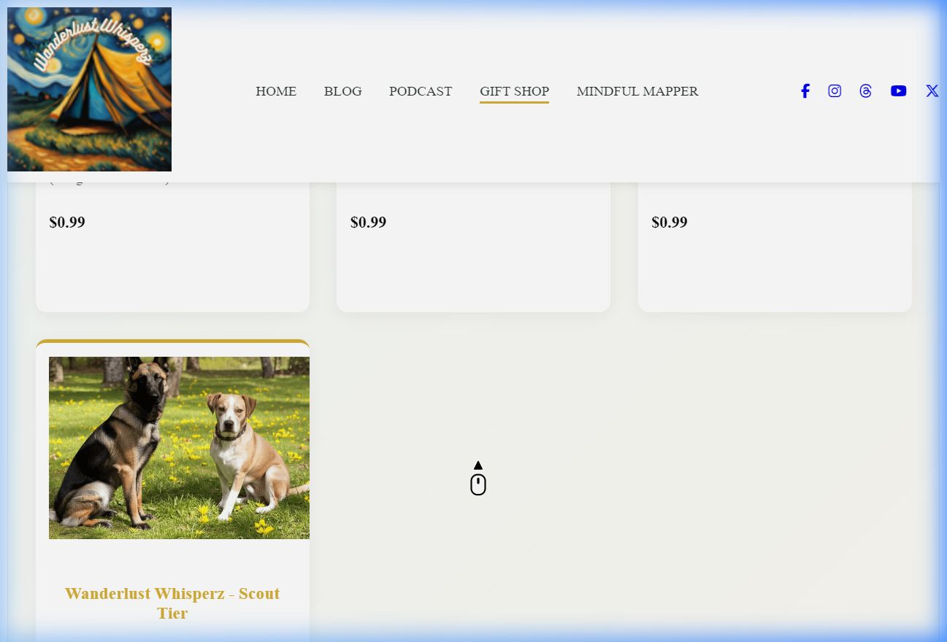The height and width of the screenshot is (642, 947).
Task: Click the Threads social icon
Action: [x=865, y=91]
